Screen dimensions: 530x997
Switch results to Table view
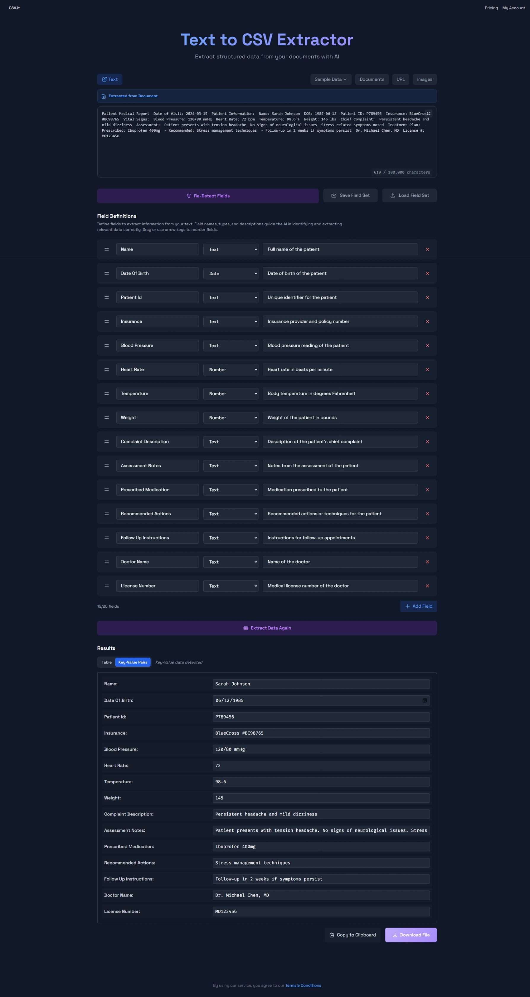point(106,662)
